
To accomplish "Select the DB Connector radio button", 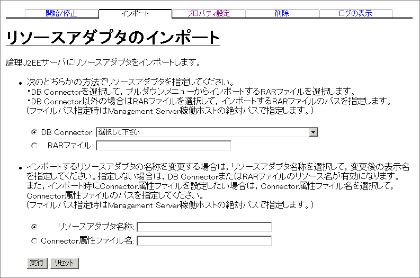I will tap(34, 132).
